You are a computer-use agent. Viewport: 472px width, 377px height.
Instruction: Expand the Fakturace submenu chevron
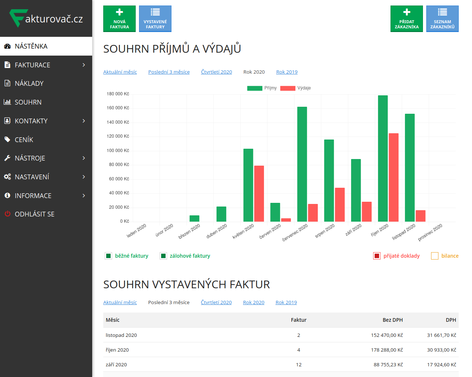[84, 65]
